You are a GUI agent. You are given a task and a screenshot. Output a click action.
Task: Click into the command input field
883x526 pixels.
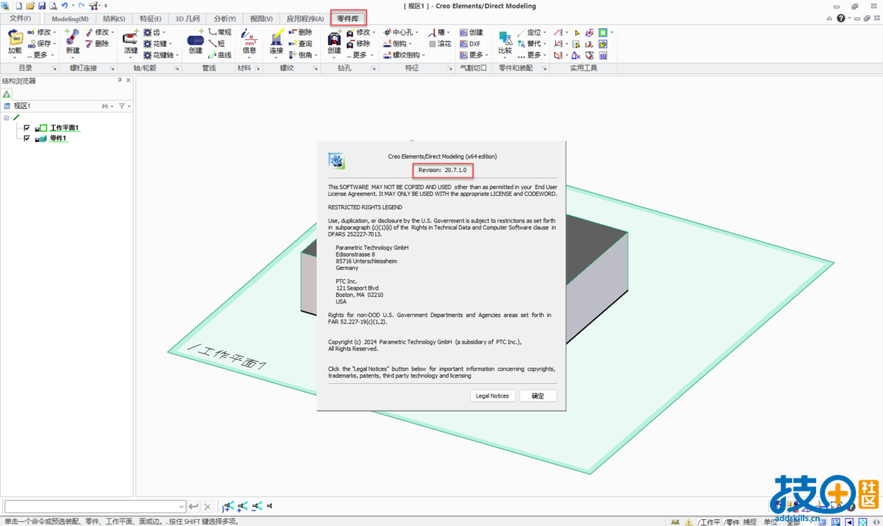click(91, 507)
